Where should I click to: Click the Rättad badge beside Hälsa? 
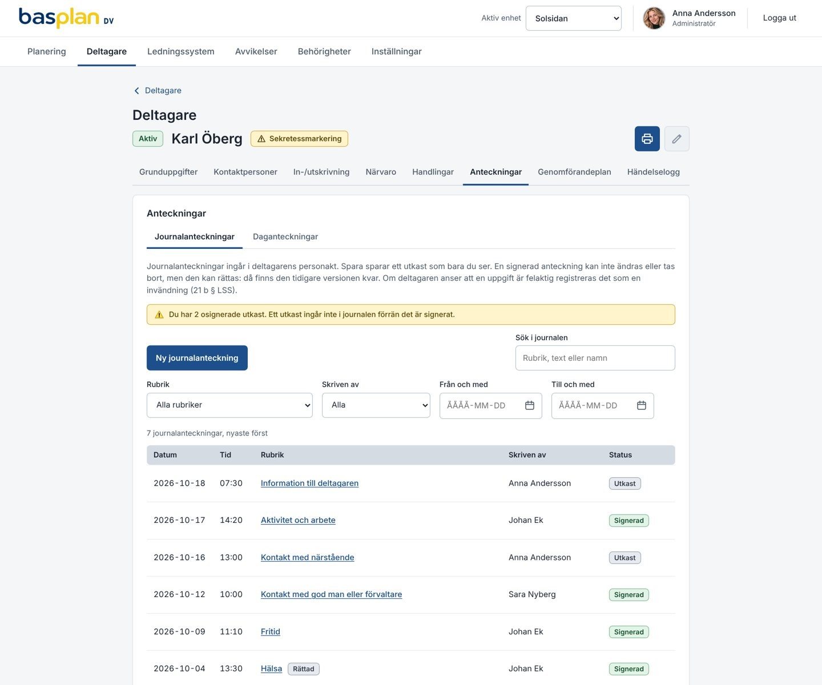(x=304, y=669)
